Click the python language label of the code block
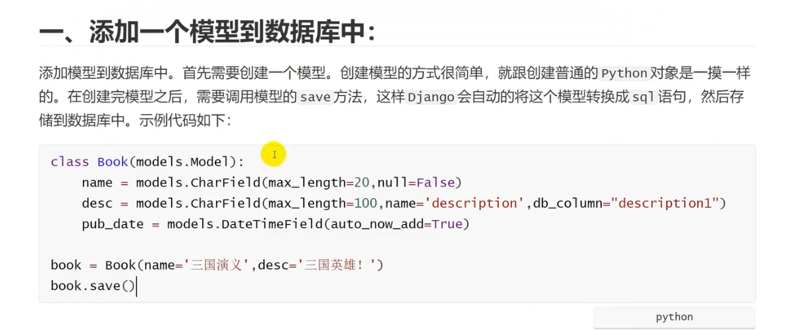This screenshot has height=330, width=810. (x=674, y=317)
